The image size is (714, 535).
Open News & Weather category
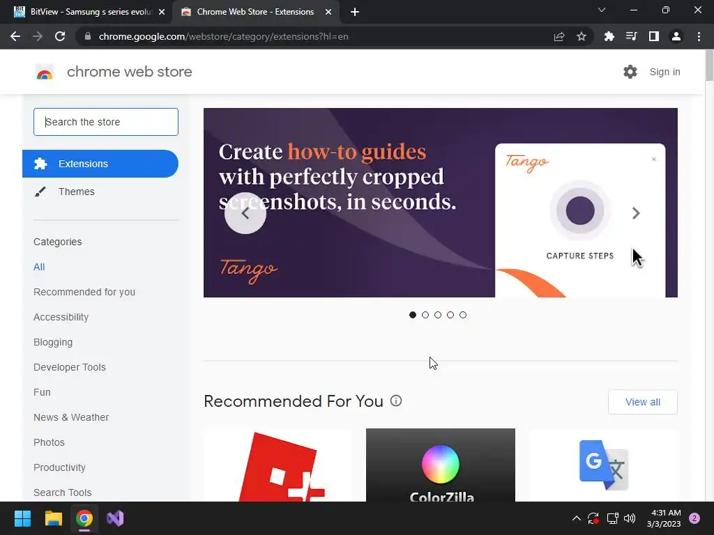coord(71,417)
